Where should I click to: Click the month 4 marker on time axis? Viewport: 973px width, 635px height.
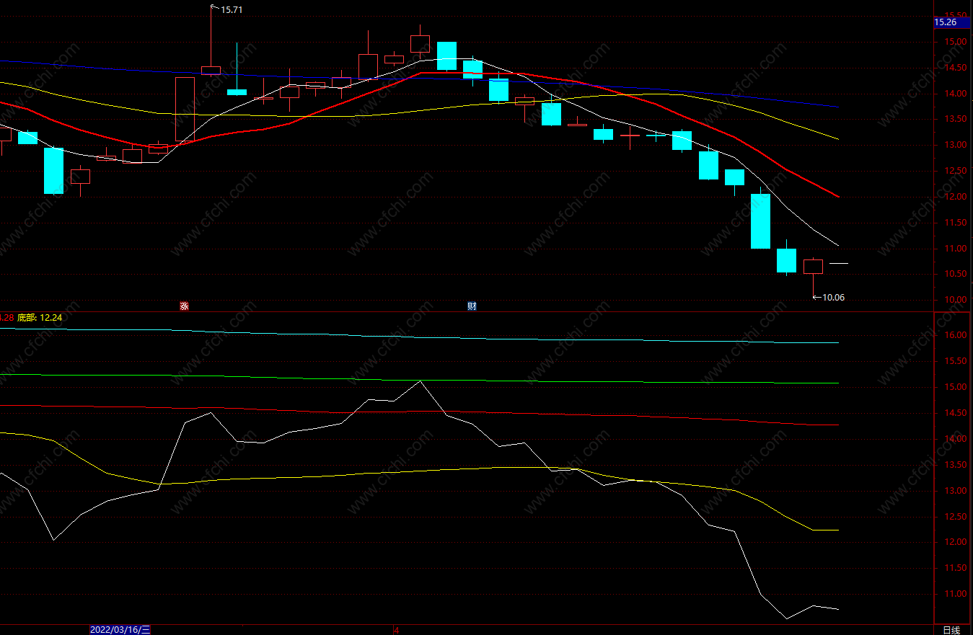point(396,630)
